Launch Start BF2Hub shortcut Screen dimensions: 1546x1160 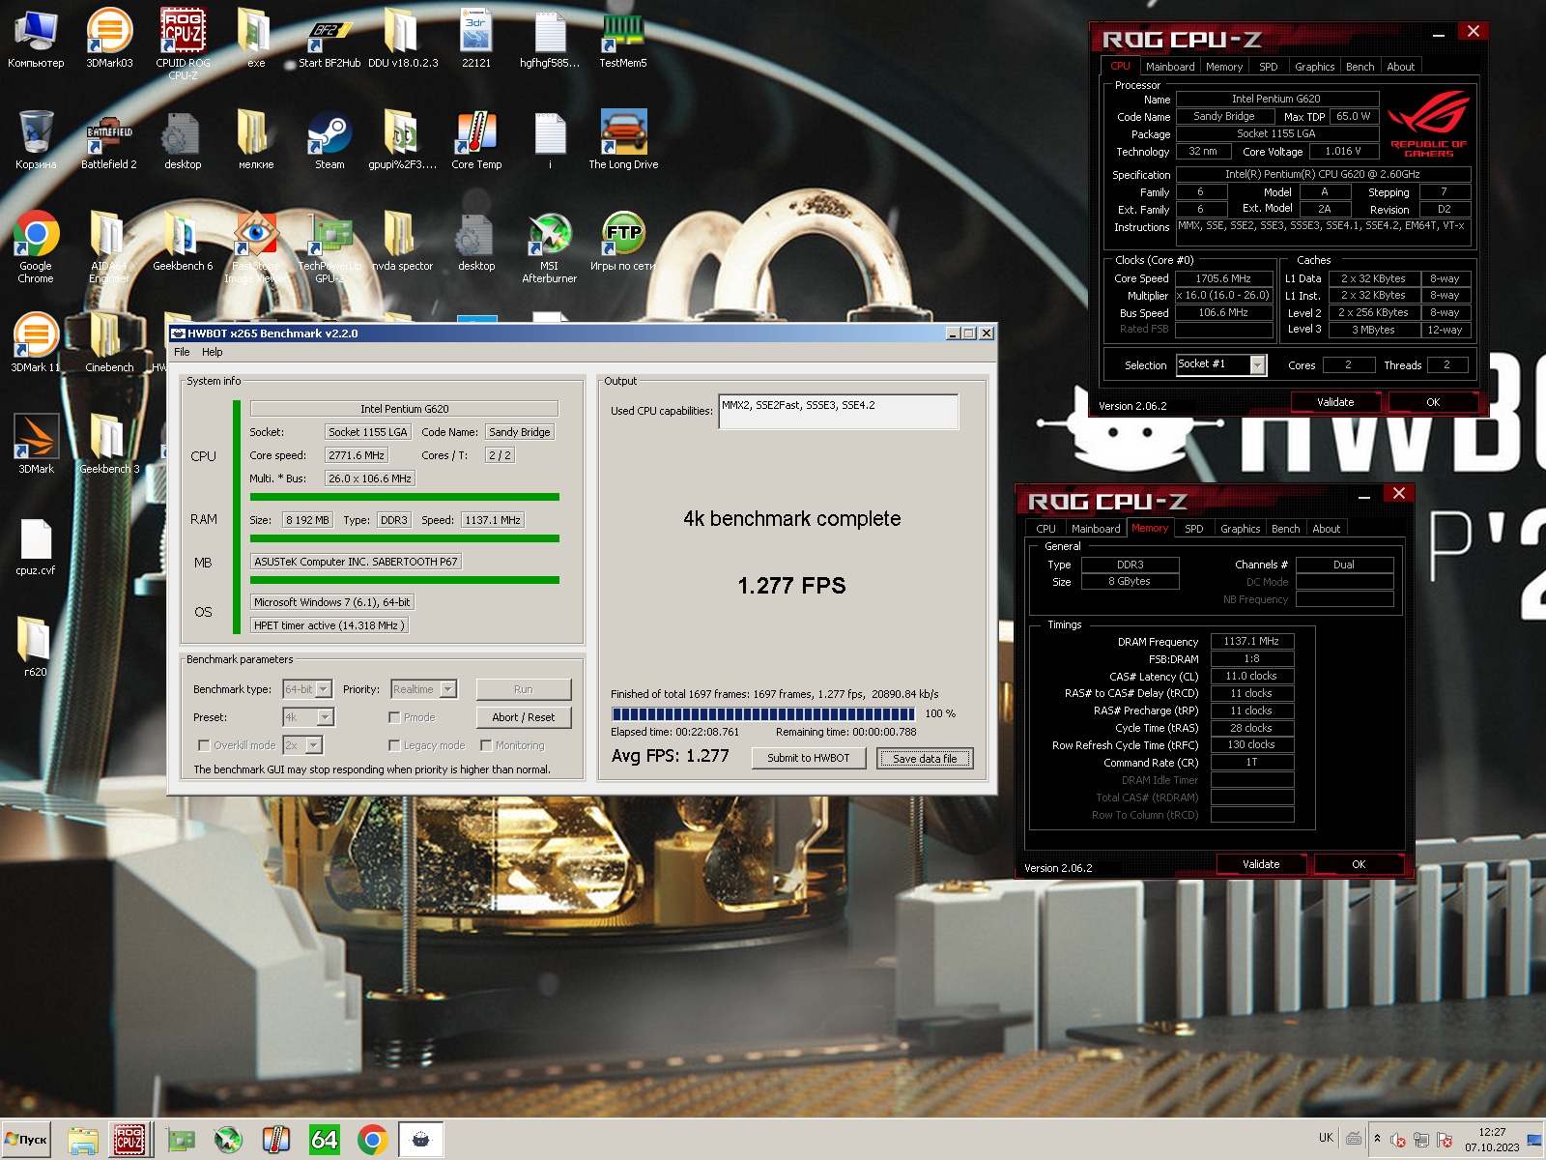click(329, 39)
